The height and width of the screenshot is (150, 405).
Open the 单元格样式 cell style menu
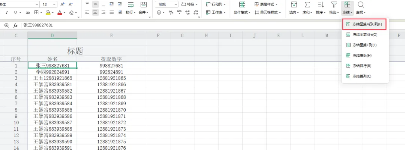click(x=267, y=12)
